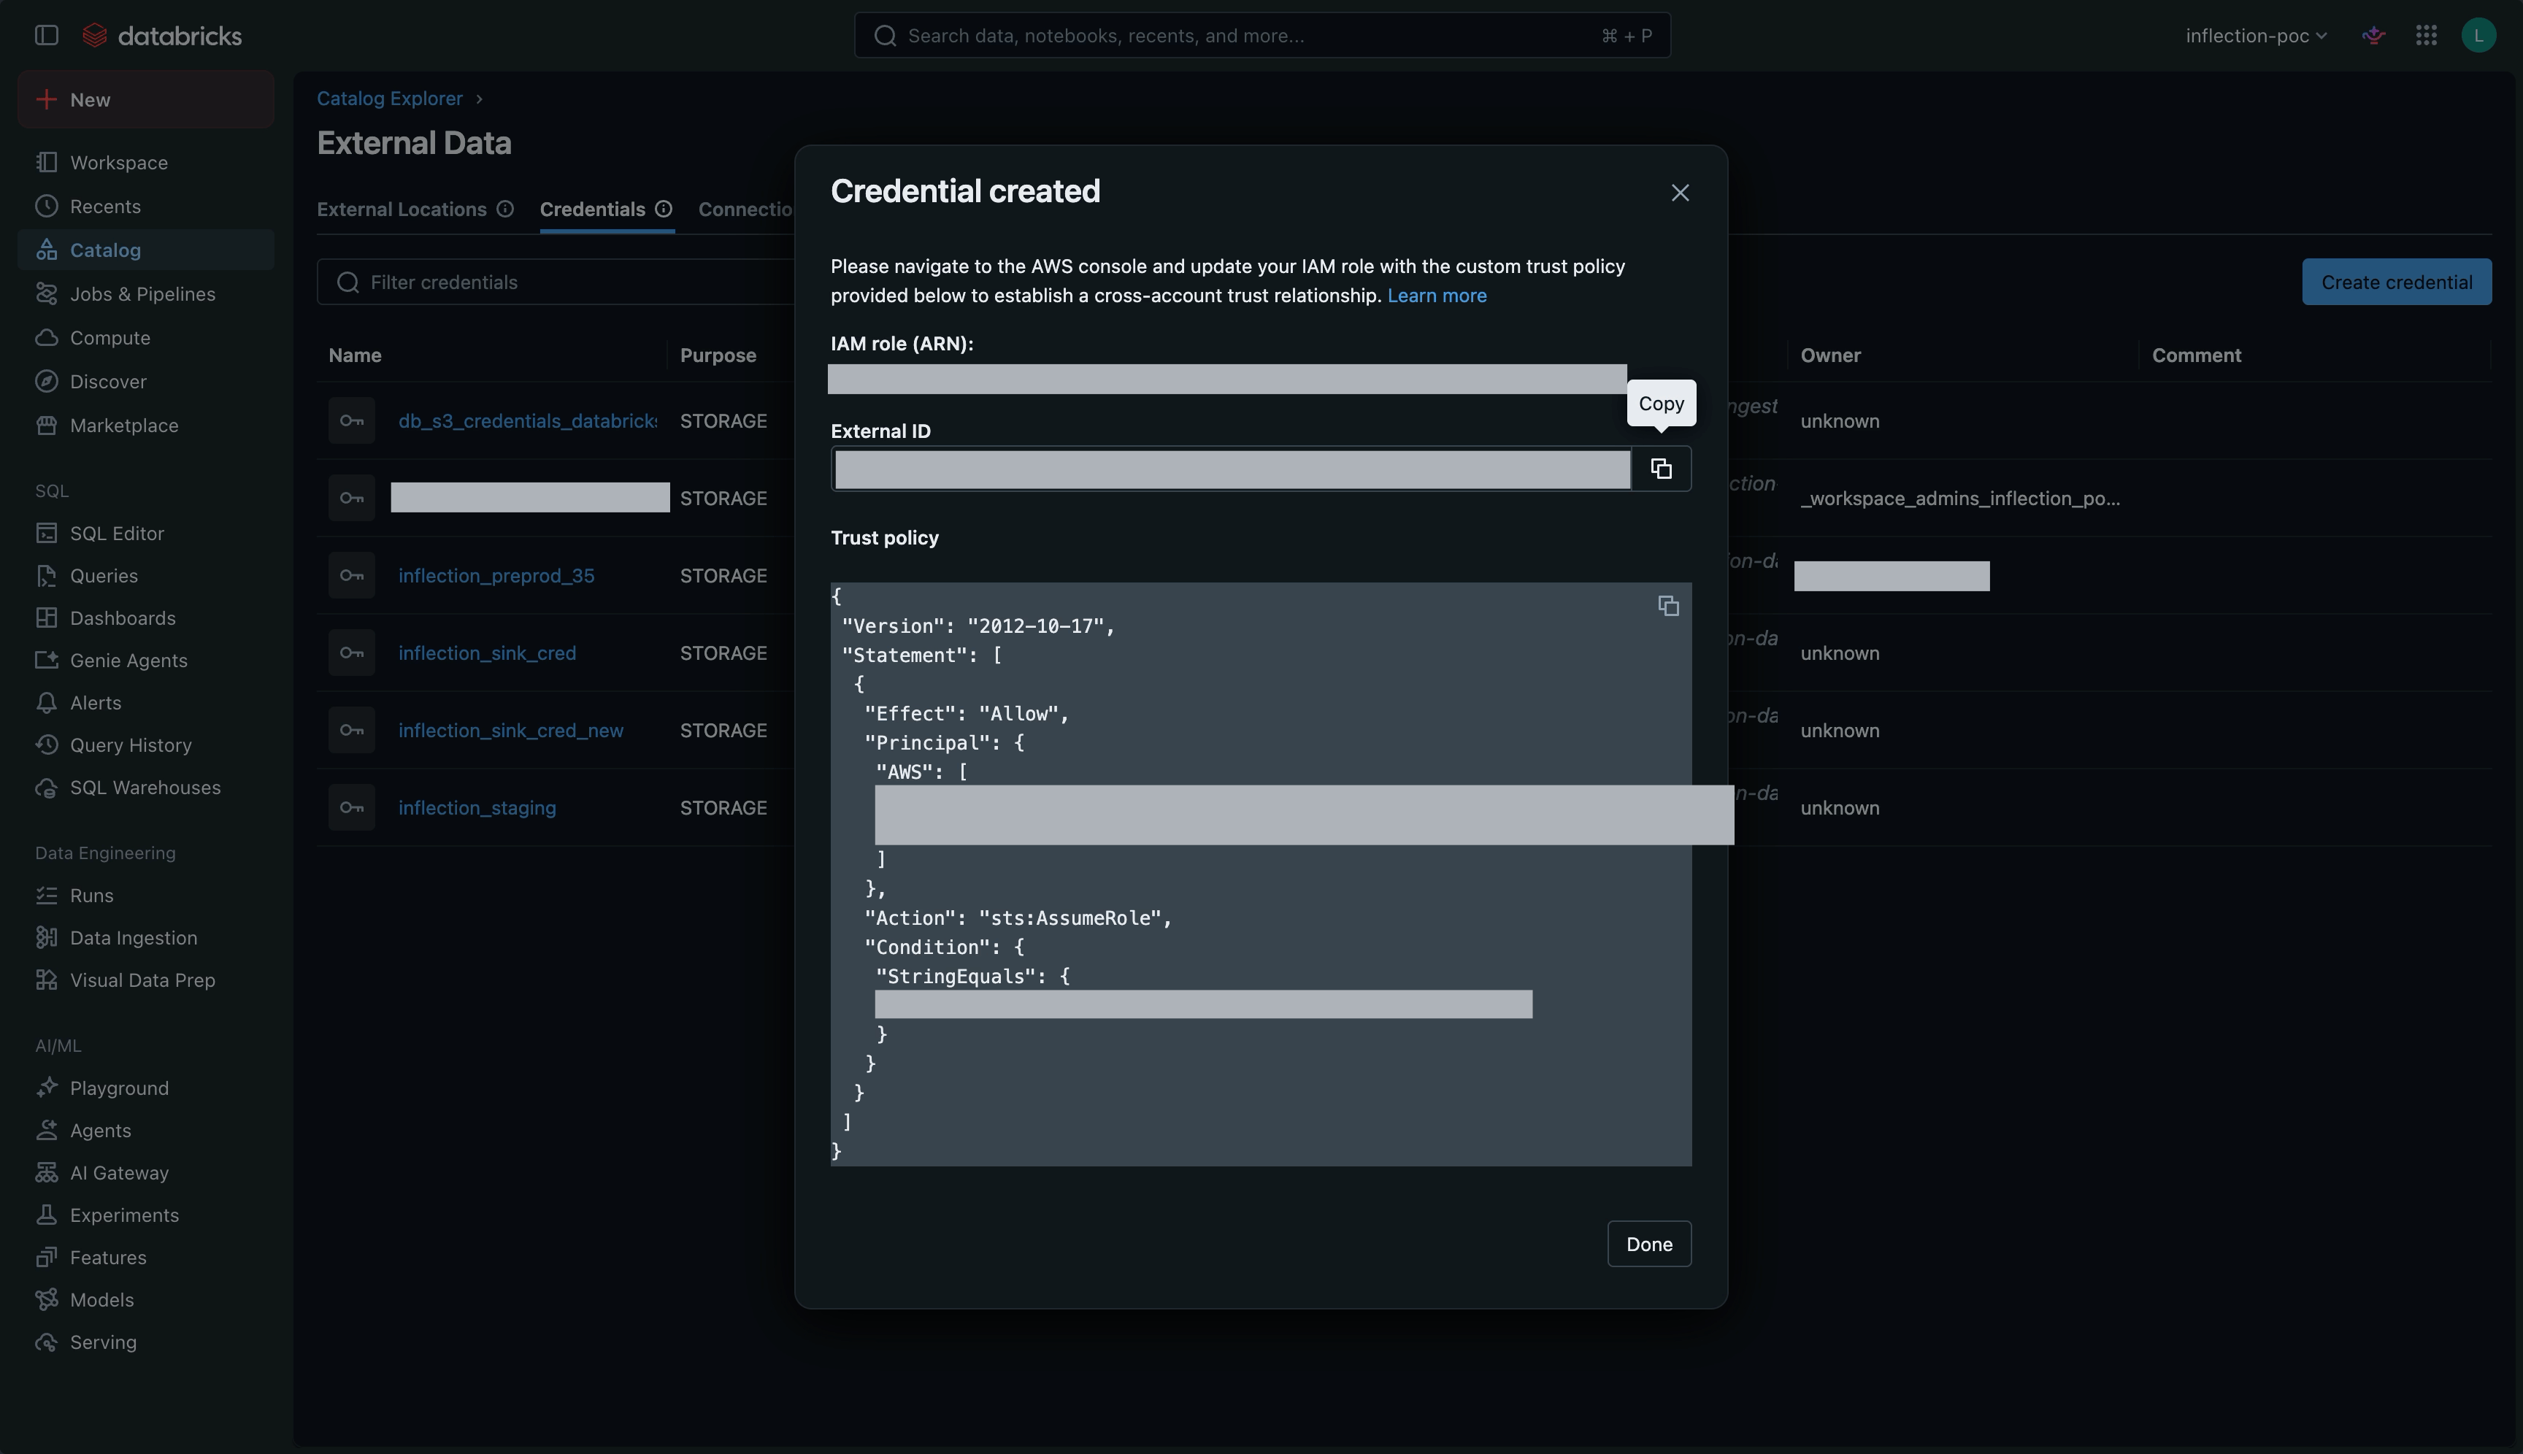Screen dimensions: 2523x1454
Task: Copy the External ID value
Action: pyautogui.click(x=1661, y=469)
